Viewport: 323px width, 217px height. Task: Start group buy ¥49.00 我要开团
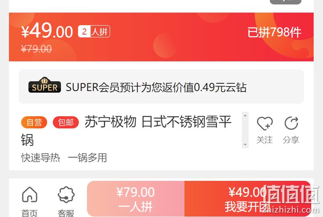(247, 199)
